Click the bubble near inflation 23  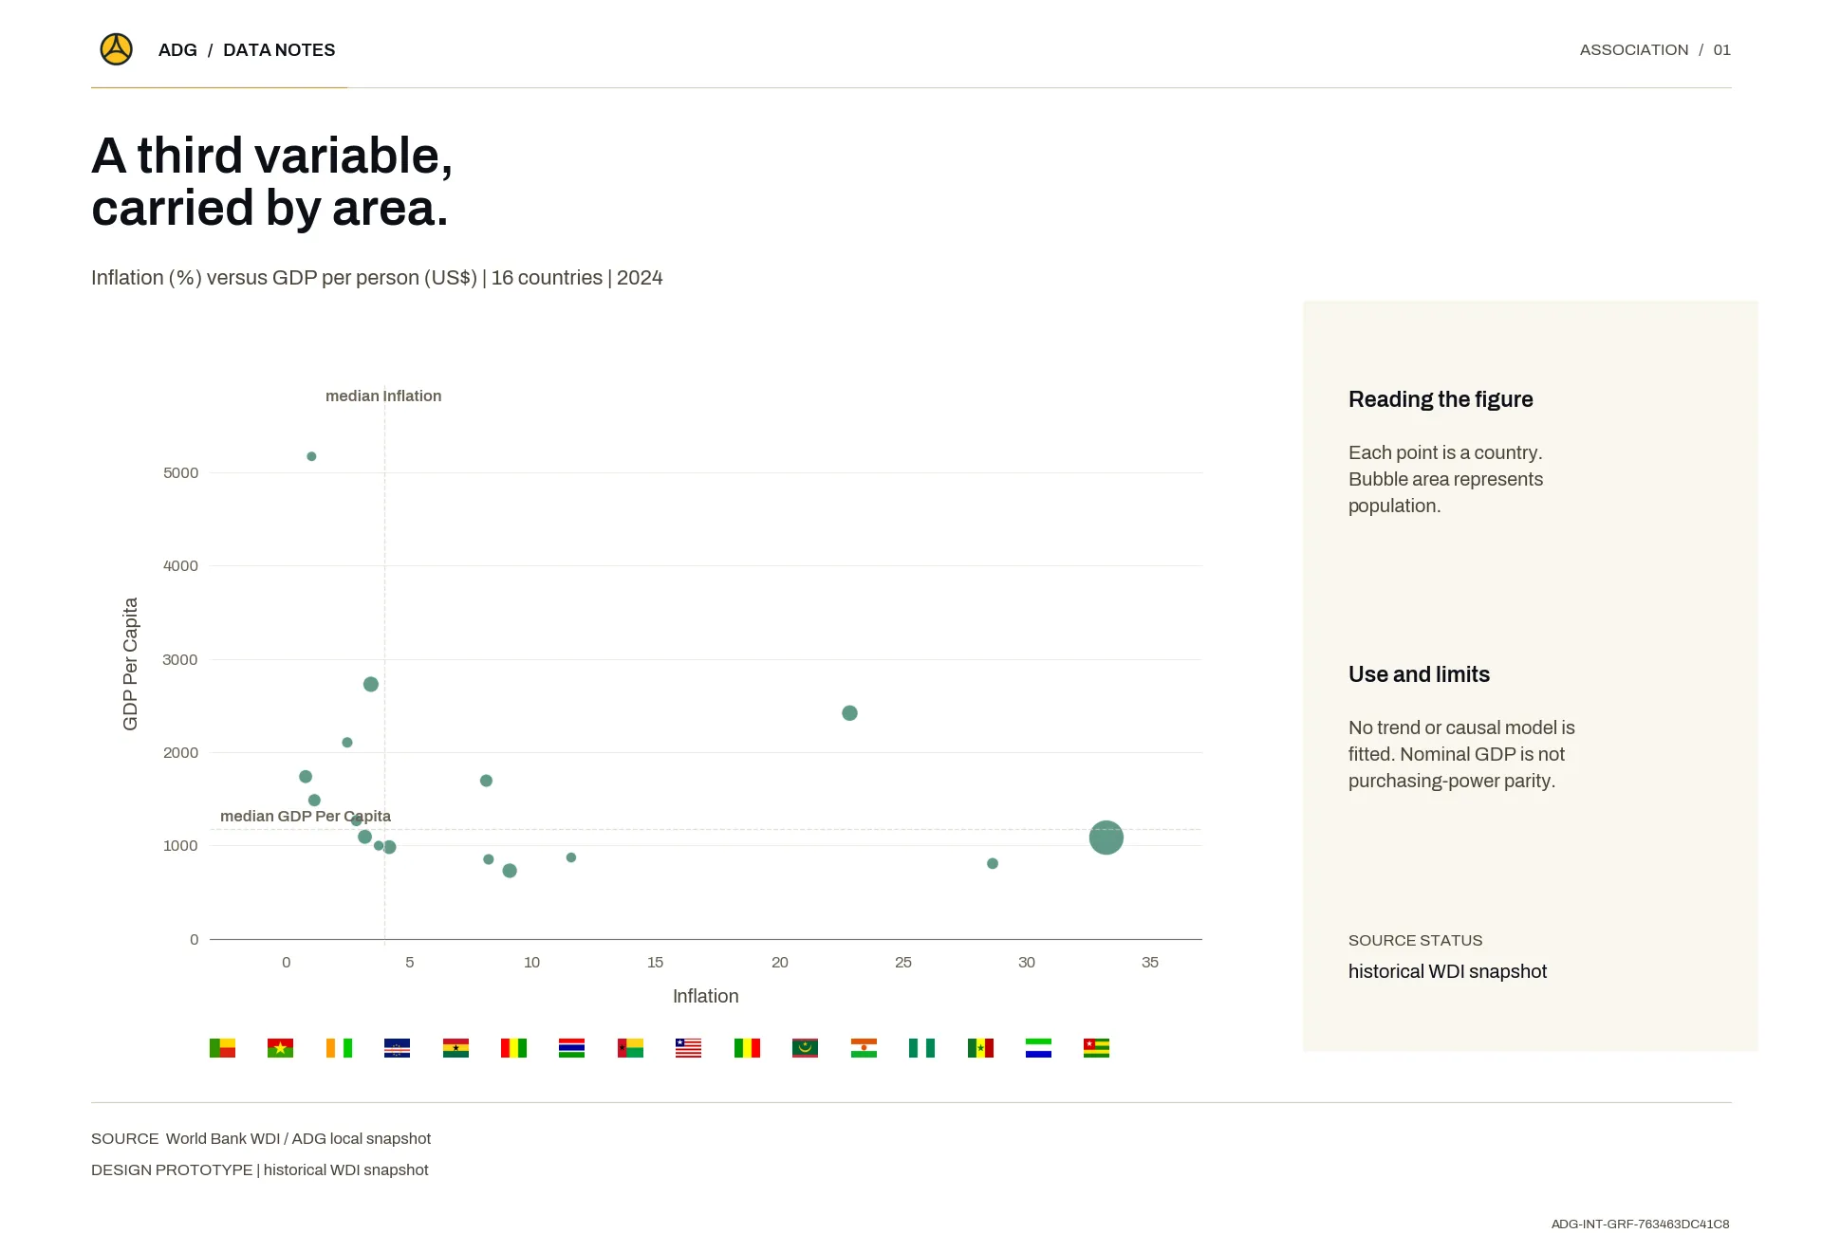(849, 713)
